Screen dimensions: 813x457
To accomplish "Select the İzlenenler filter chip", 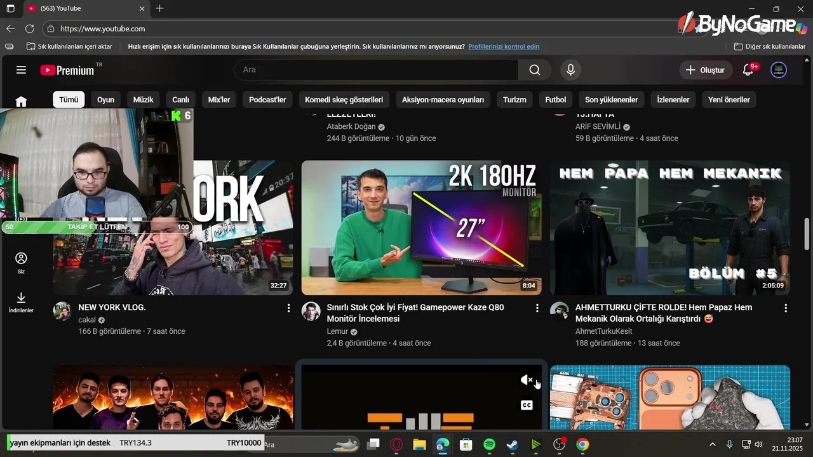I will click(673, 100).
